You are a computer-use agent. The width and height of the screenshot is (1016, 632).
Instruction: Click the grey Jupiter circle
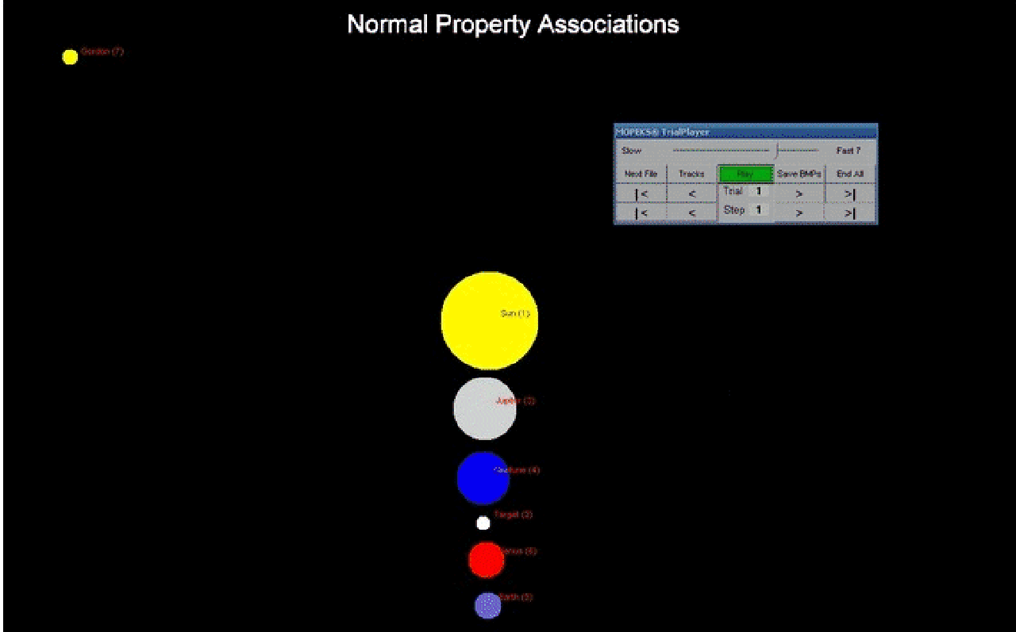pyautogui.click(x=485, y=408)
